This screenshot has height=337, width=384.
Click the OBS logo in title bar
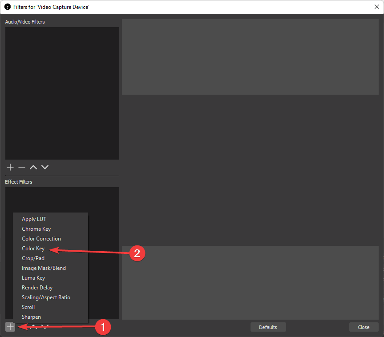(x=8, y=7)
